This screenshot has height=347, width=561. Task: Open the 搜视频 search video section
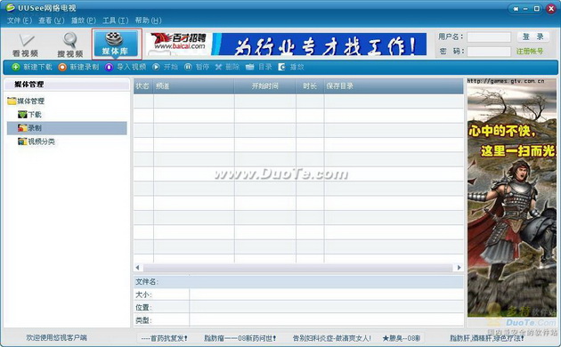pyautogui.click(x=70, y=45)
